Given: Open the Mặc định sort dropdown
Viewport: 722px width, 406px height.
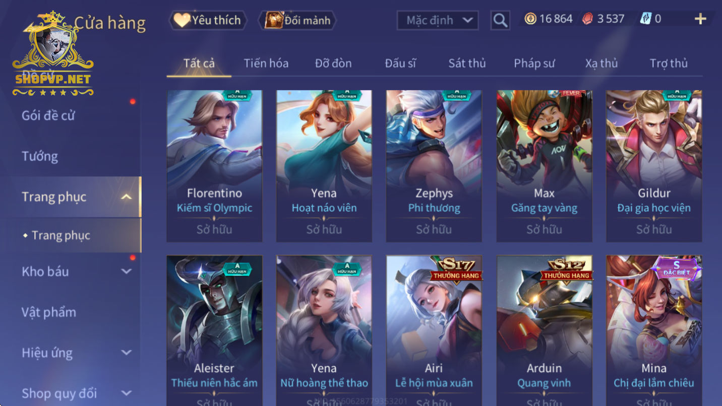Looking at the screenshot, I should coord(437,20).
